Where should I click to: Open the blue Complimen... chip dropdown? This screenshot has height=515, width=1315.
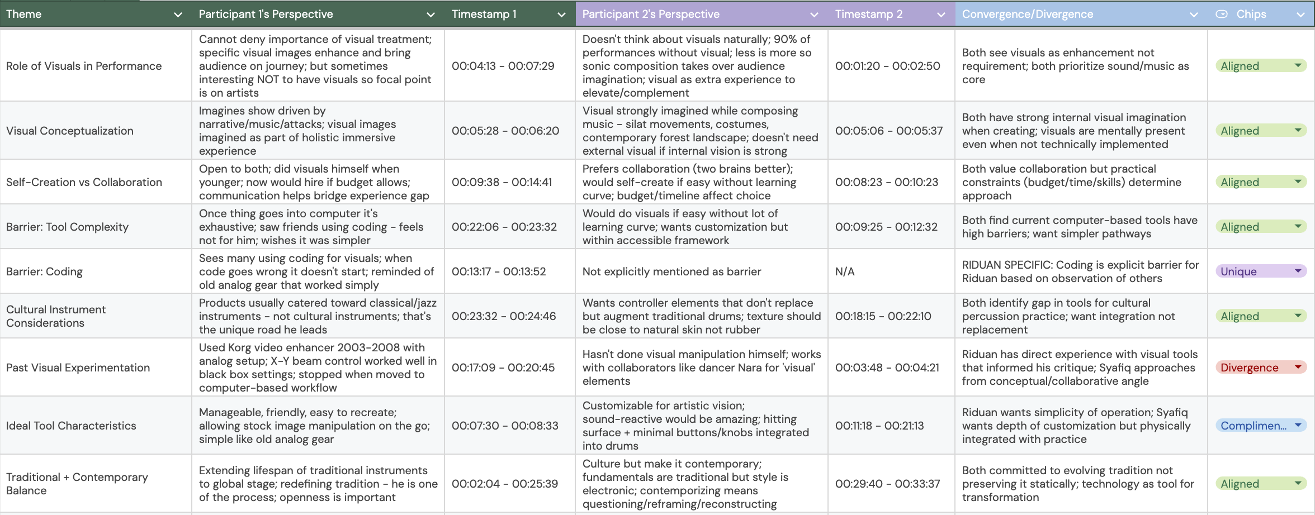click(1298, 425)
